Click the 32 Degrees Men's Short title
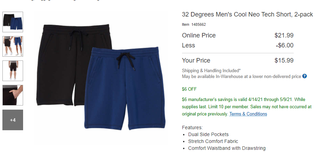323x156 pixels. [247, 14]
